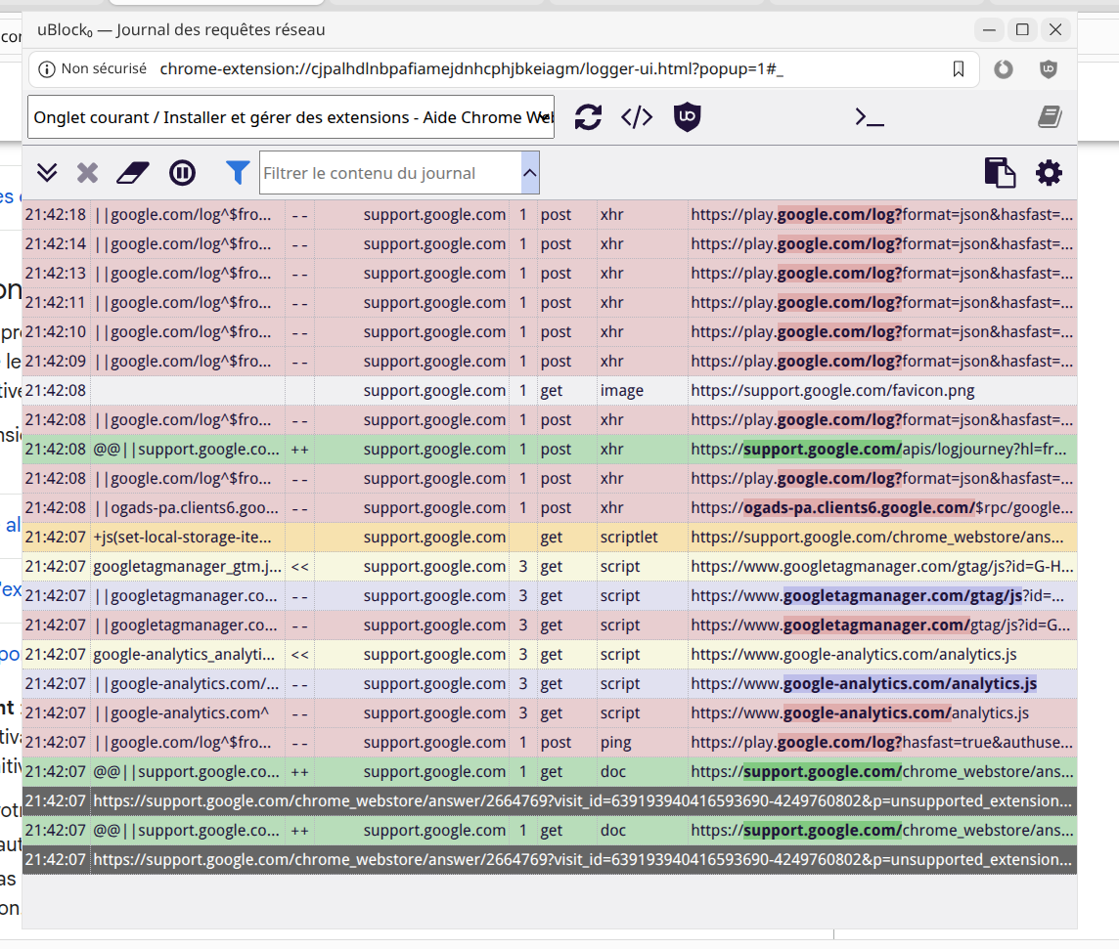Click the 'scriptlet' type cell
Viewport: 1119px width, 949px height.
(x=643, y=537)
